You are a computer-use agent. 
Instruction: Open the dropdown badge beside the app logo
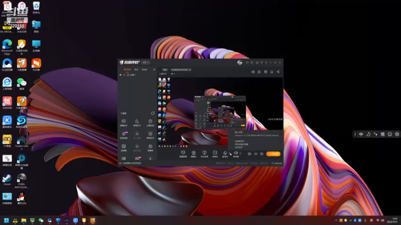click(x=146, y=62)
